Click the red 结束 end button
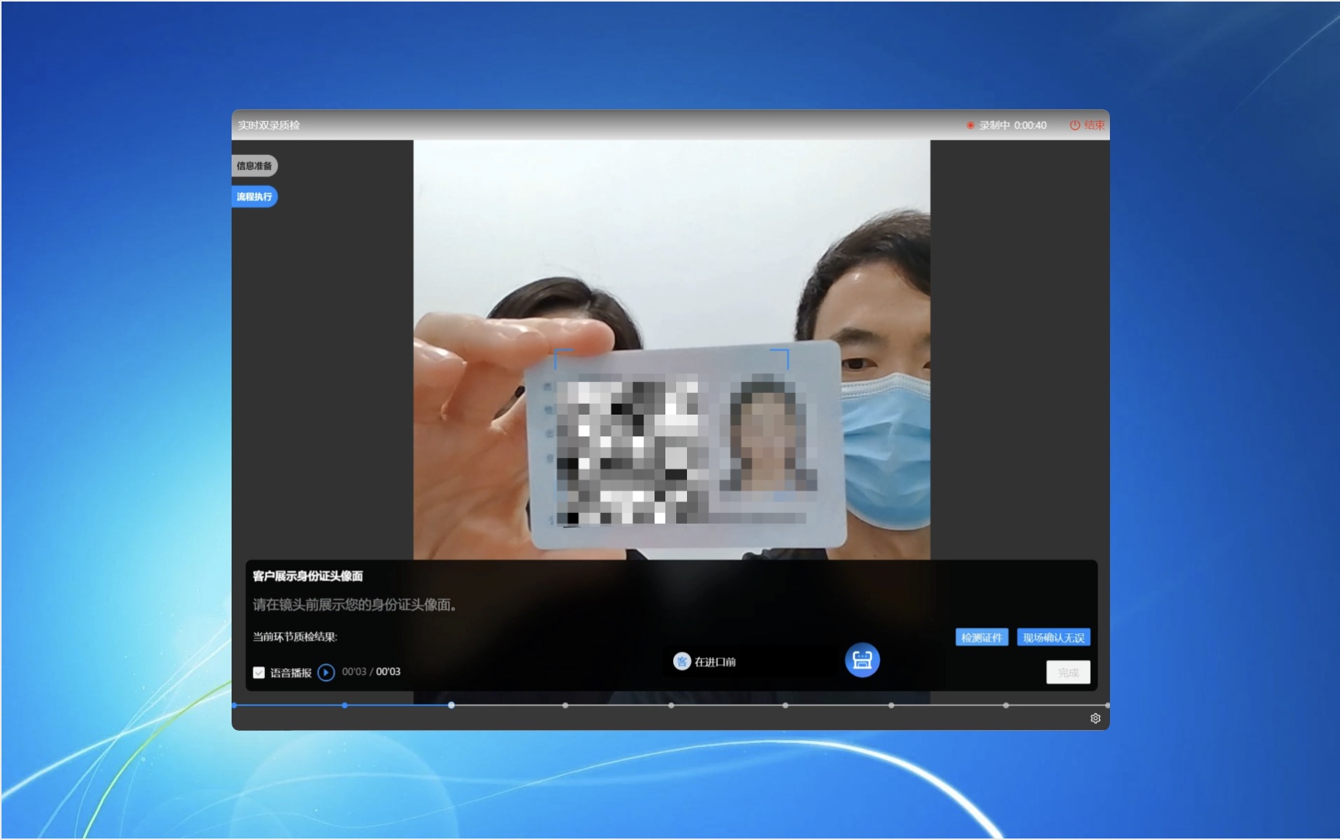 (1087, 125)
